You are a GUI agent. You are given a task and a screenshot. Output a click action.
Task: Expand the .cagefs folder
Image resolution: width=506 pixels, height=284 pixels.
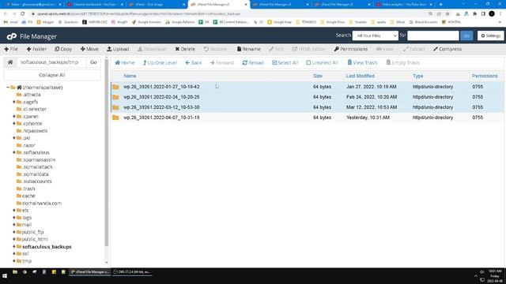[14, 102]
